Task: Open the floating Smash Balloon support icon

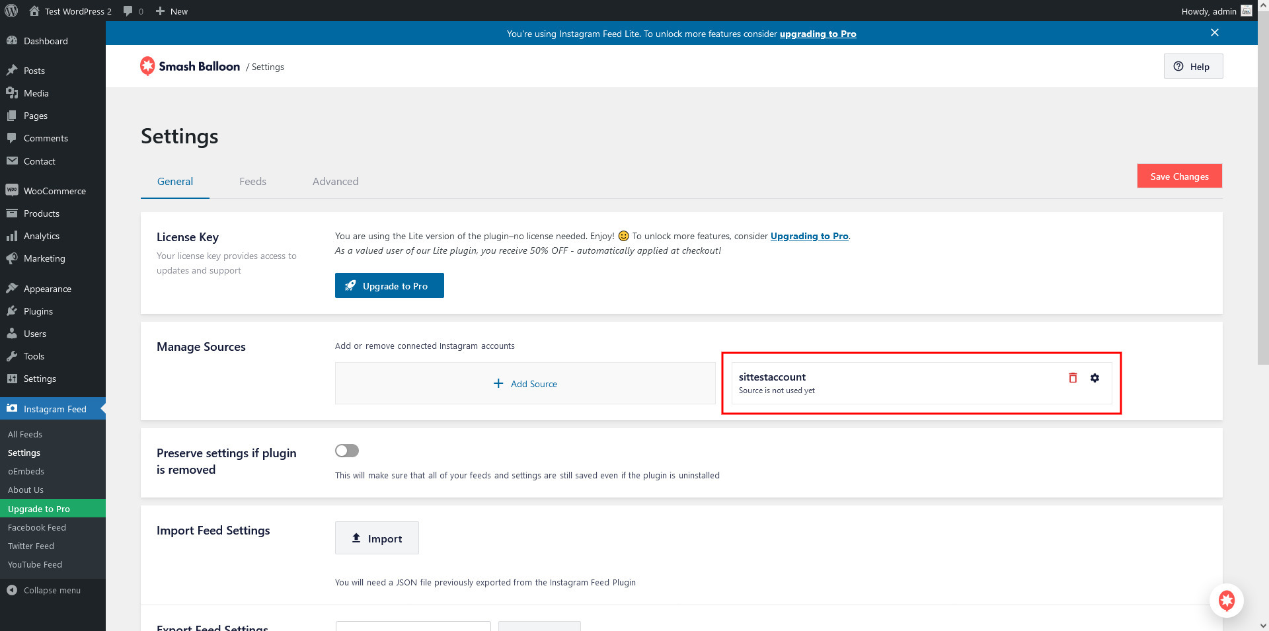Action: coord(1226,601)
